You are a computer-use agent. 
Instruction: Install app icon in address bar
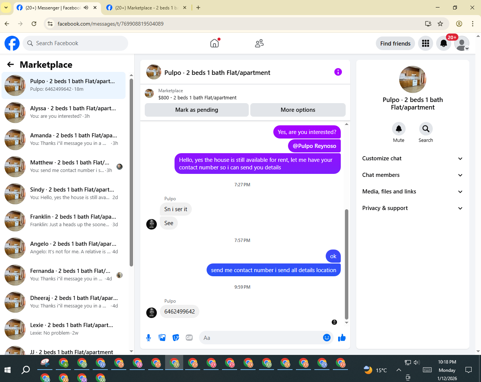[x=428, y=24]
